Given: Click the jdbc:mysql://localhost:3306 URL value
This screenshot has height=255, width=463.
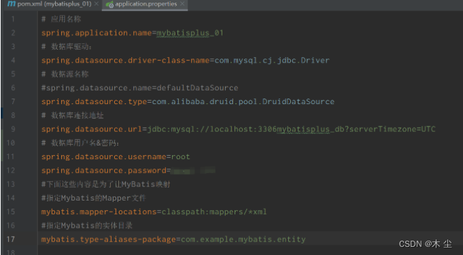Looking at the screenshot, I should coord(292,129).
